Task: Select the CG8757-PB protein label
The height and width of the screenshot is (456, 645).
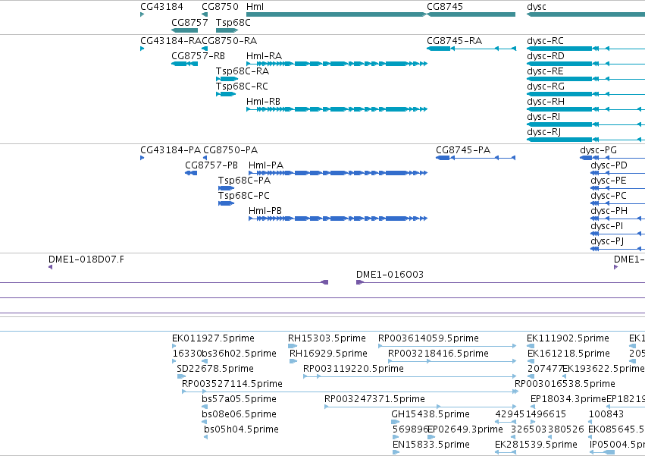Action: (211, 165)
